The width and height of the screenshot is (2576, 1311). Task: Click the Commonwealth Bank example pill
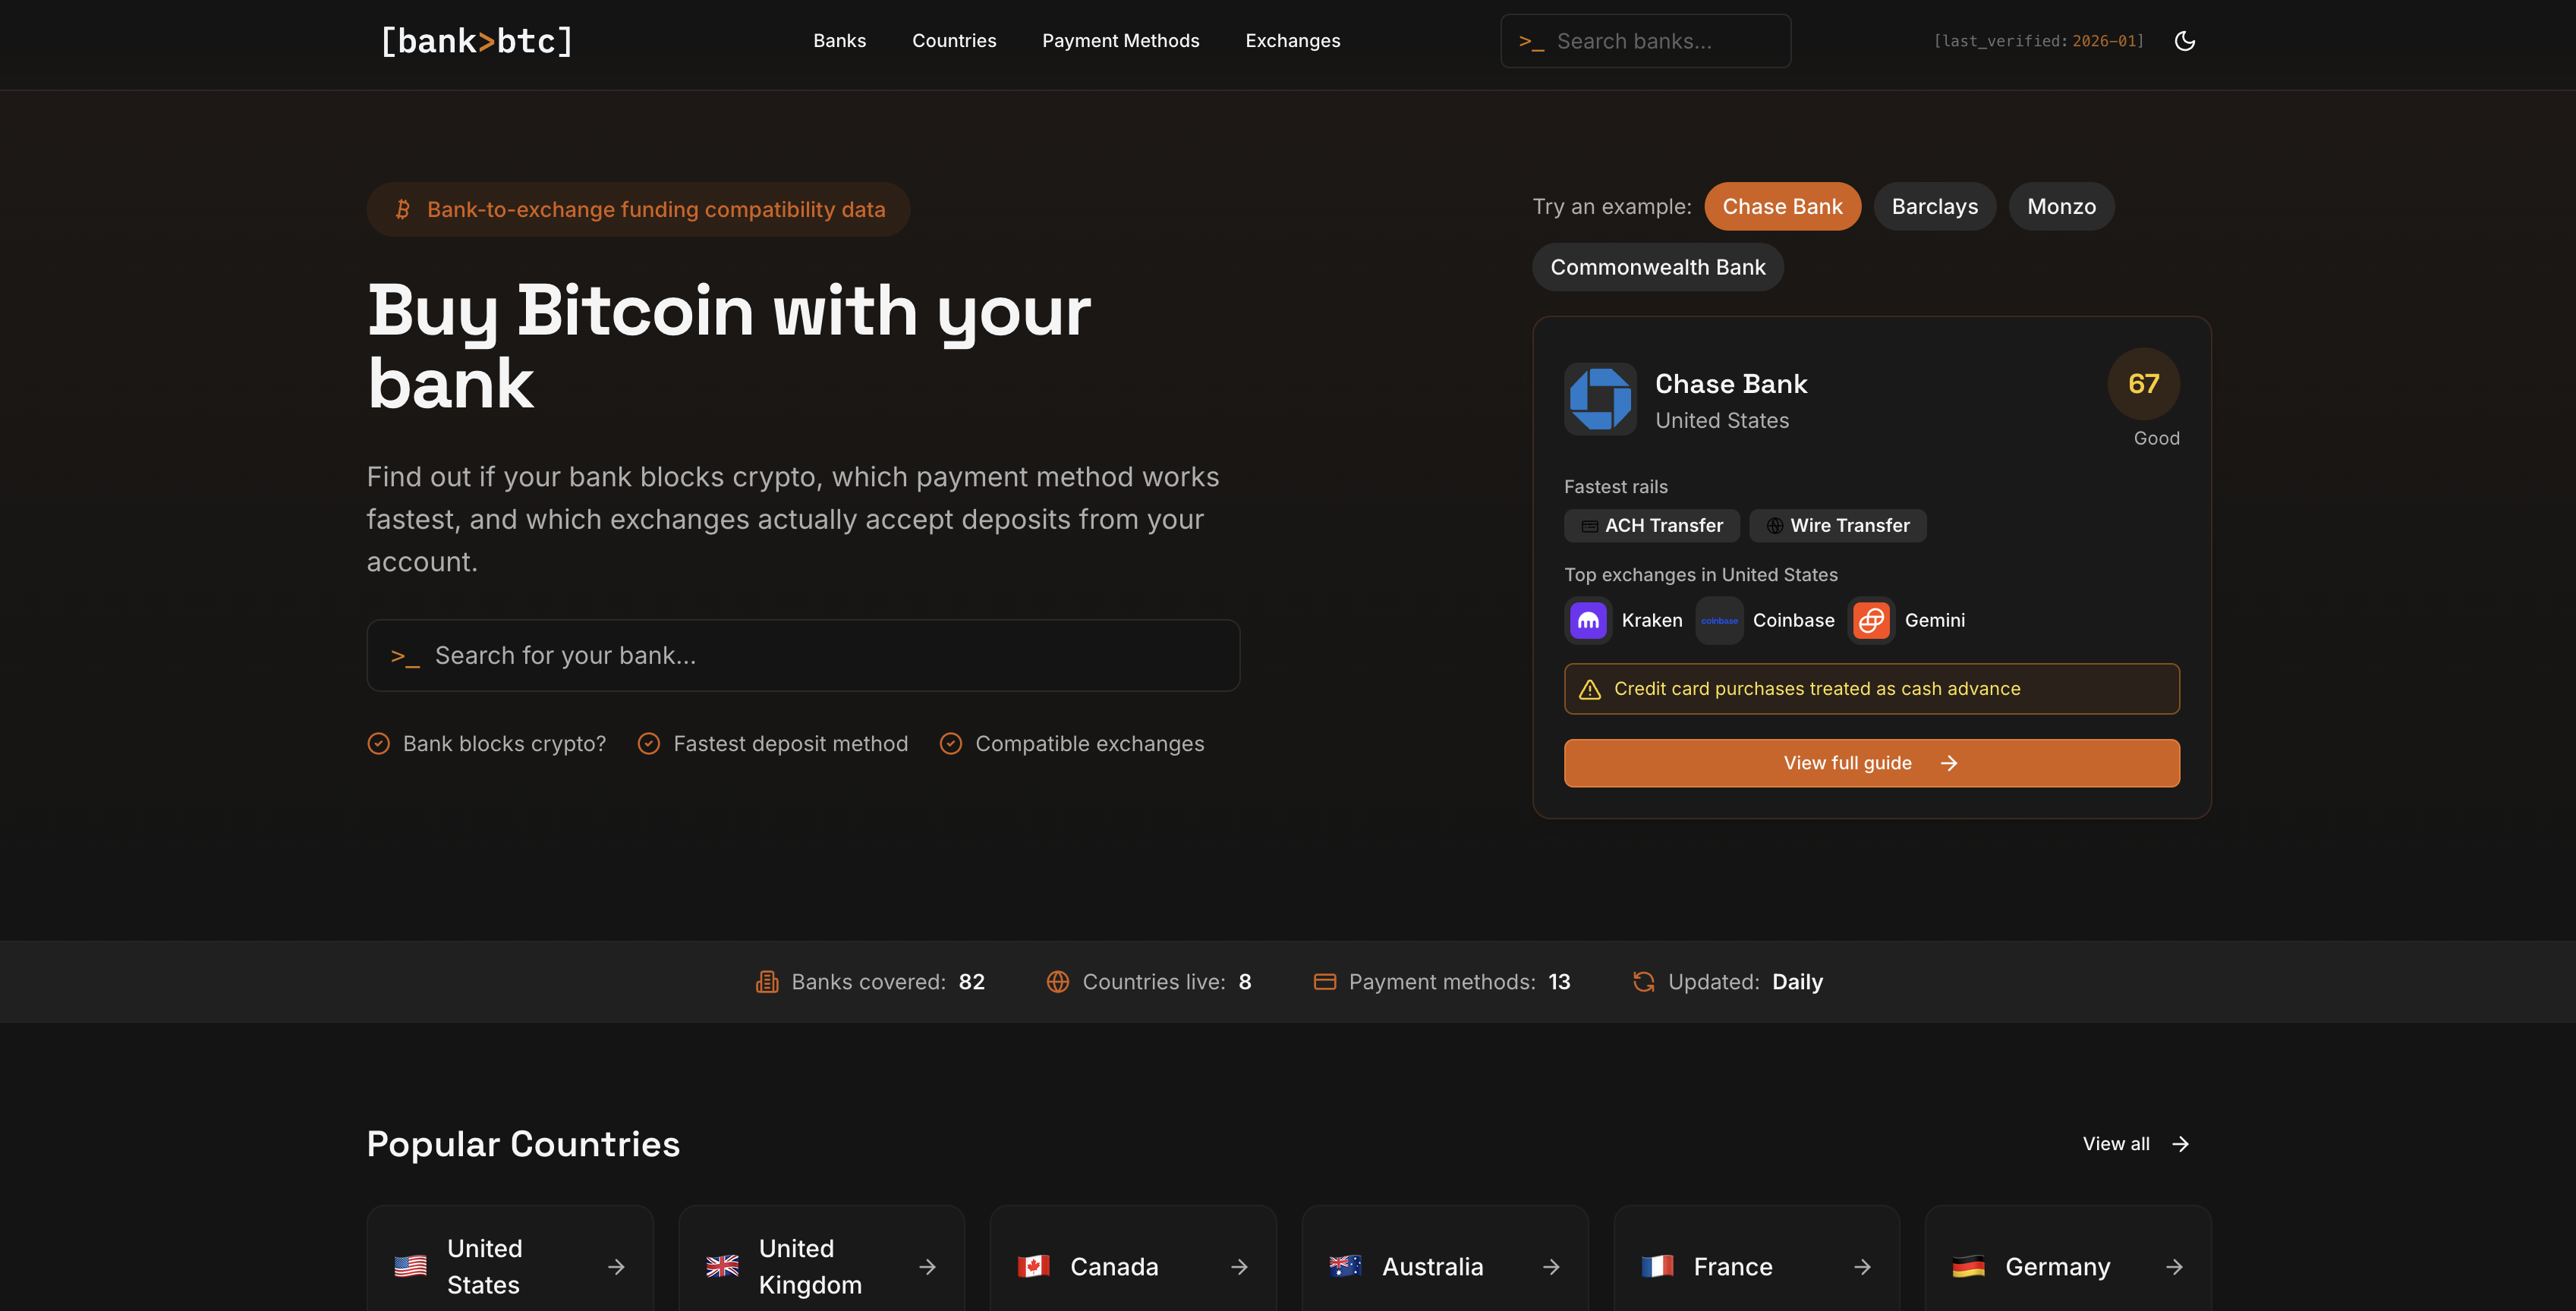[x=1658, y=267]
